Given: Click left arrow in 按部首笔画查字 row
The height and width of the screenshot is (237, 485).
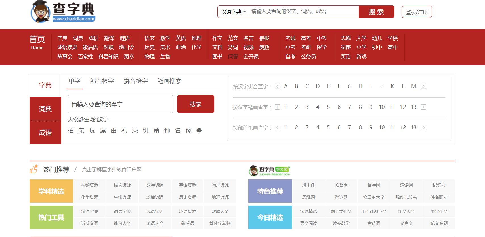Looking at the screenshot, I should pyautogui.click(x=277, y=128).
